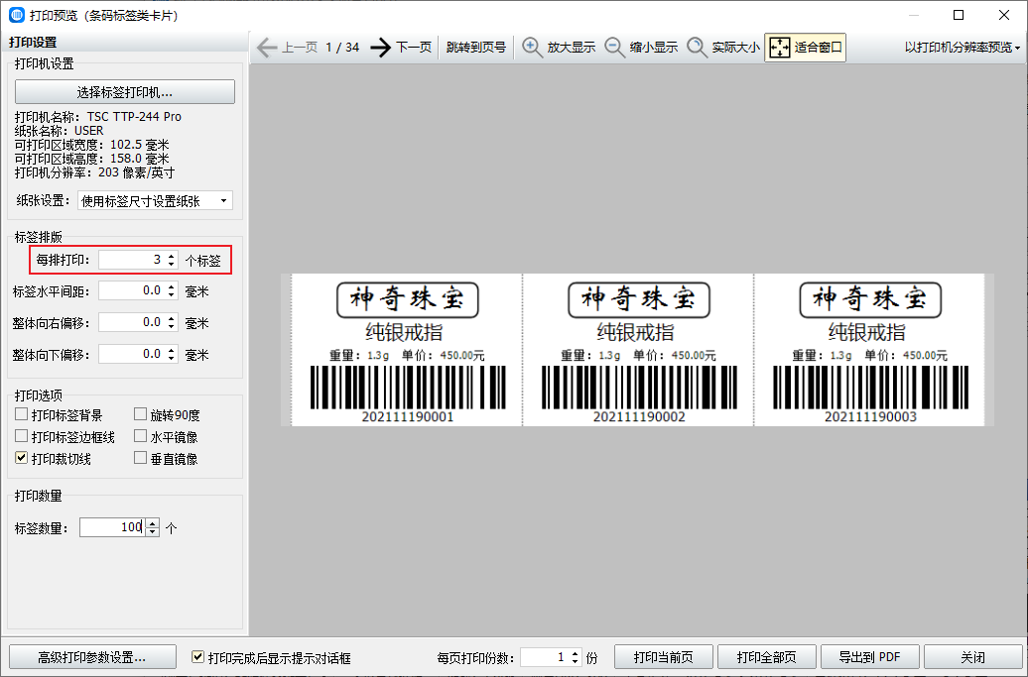This screenshot has height=677, width=1028.
Task: Enable 垂直镜像 checkbox
Action: coord(140,458)
